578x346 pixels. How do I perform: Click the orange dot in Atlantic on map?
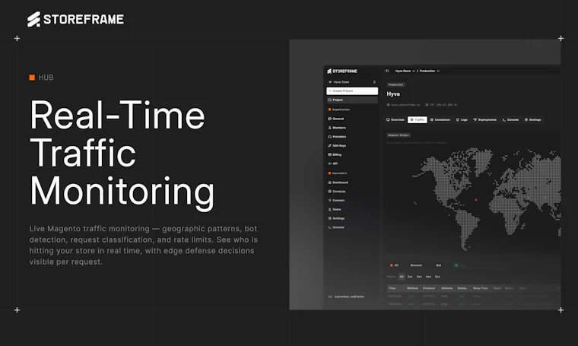tap(476, 200)
